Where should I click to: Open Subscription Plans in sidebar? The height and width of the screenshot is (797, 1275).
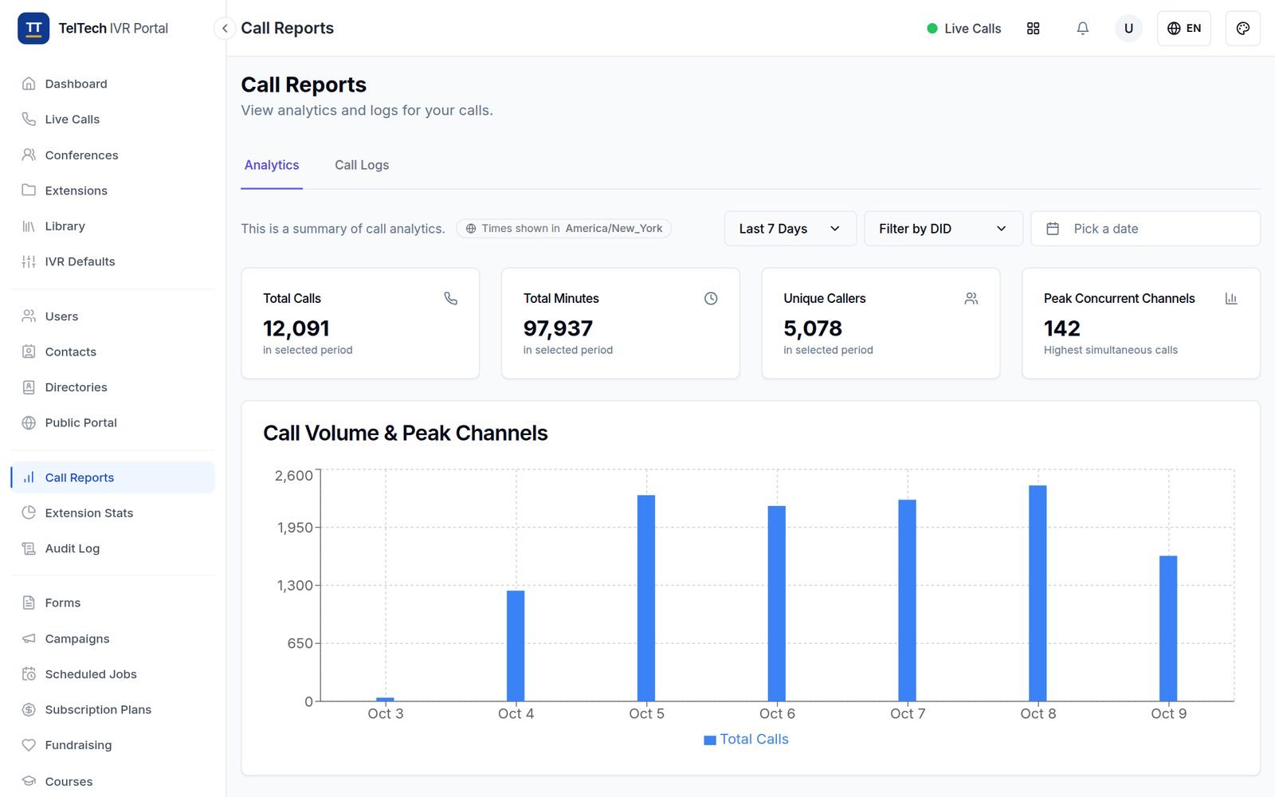point(112,709)
